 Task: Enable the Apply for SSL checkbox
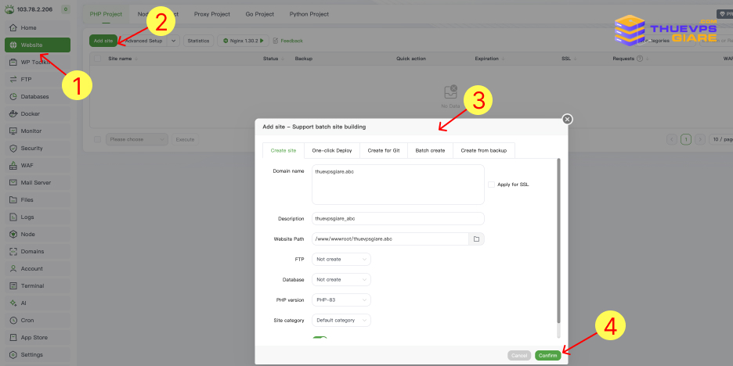click(491, 185)
